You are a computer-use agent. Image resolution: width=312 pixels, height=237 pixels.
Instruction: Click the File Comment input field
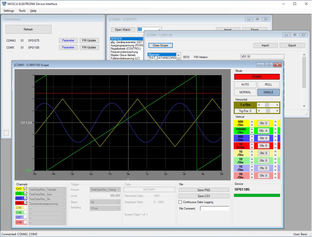point(215,208)
